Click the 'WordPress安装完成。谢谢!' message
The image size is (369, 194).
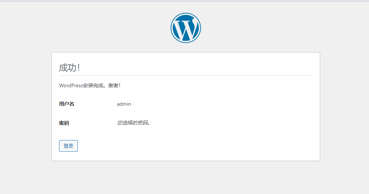pos(90,85)
